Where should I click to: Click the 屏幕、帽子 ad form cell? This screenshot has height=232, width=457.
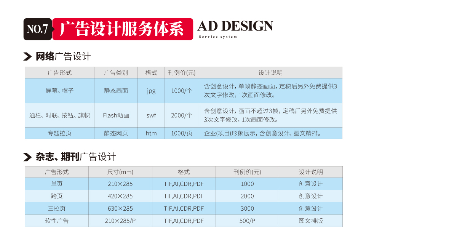tap(59, 91)
